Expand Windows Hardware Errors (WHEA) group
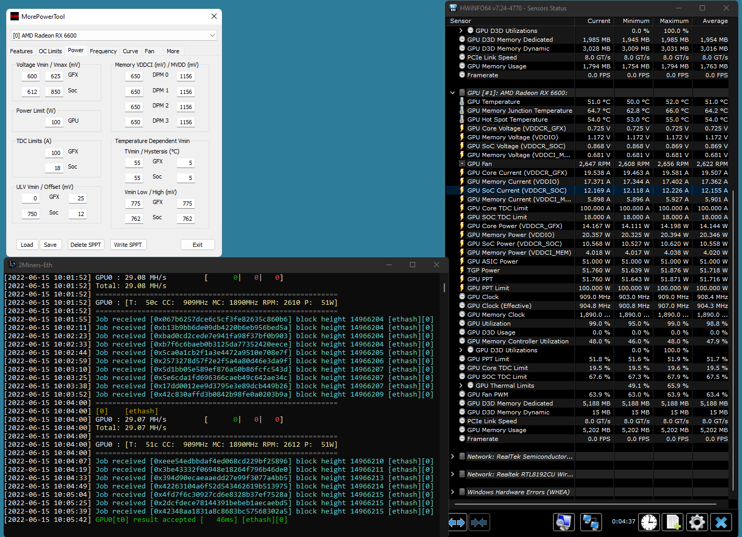Screen dimensions: 742x537 (452, 492)
